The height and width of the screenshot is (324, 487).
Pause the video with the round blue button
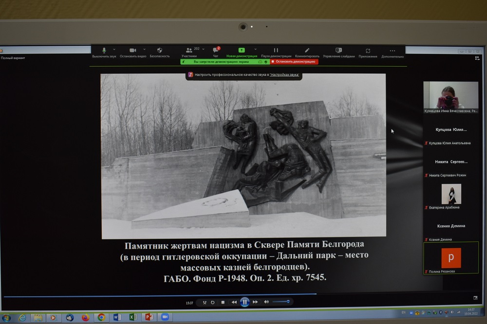click(244, 302)
